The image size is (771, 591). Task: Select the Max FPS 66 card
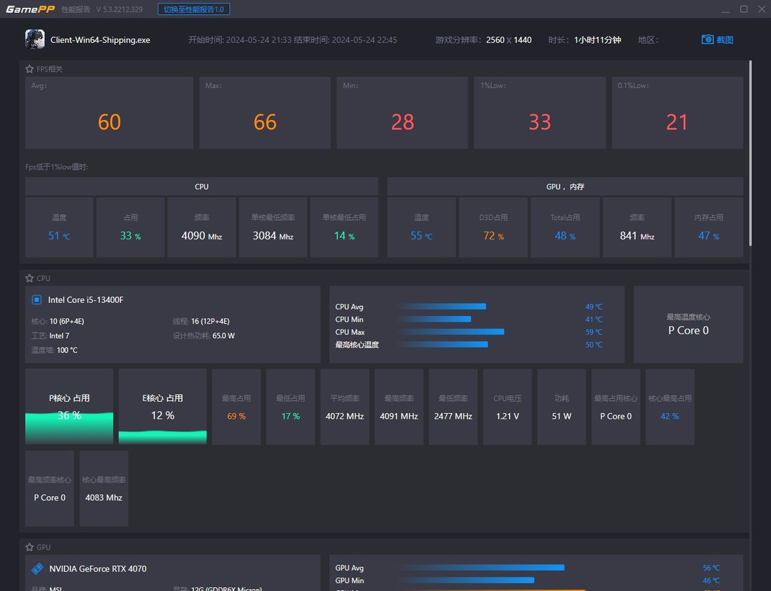(265, 113)
